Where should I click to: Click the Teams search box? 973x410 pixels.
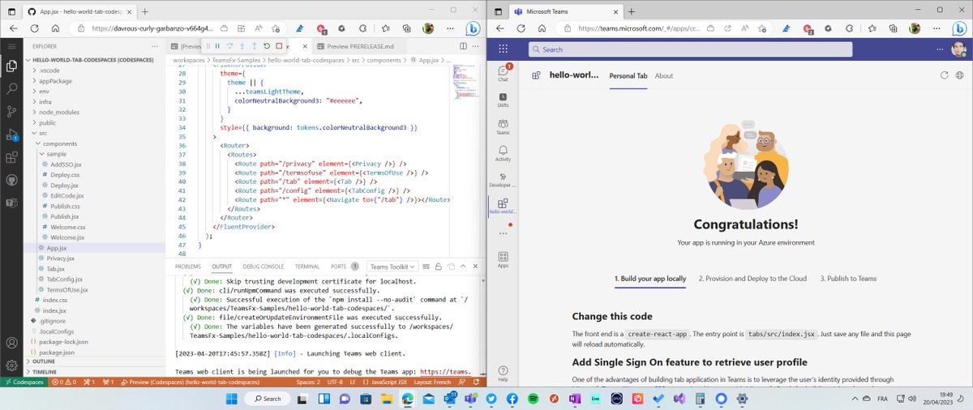click(690, 49)
